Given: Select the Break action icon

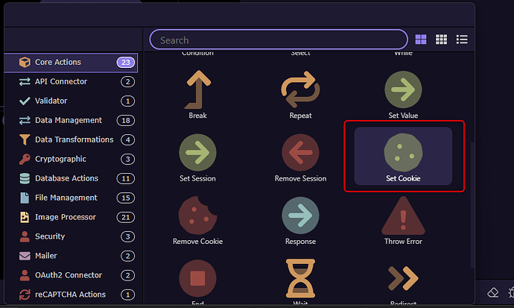Looking at the screenshot, I should 197,90.
